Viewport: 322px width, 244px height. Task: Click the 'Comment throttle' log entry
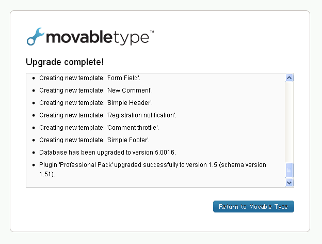(x=99, y=128)
